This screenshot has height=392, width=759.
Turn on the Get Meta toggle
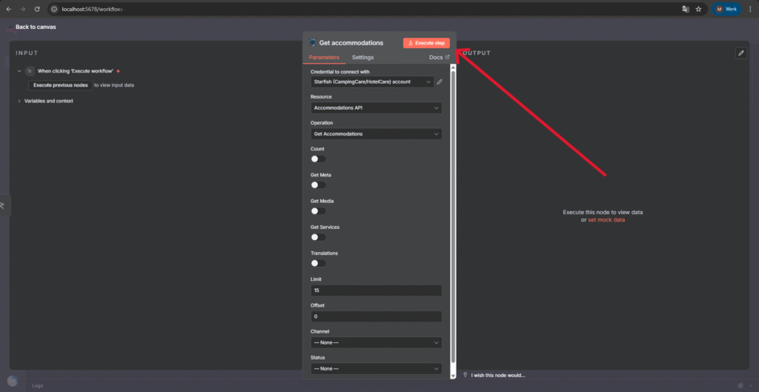point(318,185)
